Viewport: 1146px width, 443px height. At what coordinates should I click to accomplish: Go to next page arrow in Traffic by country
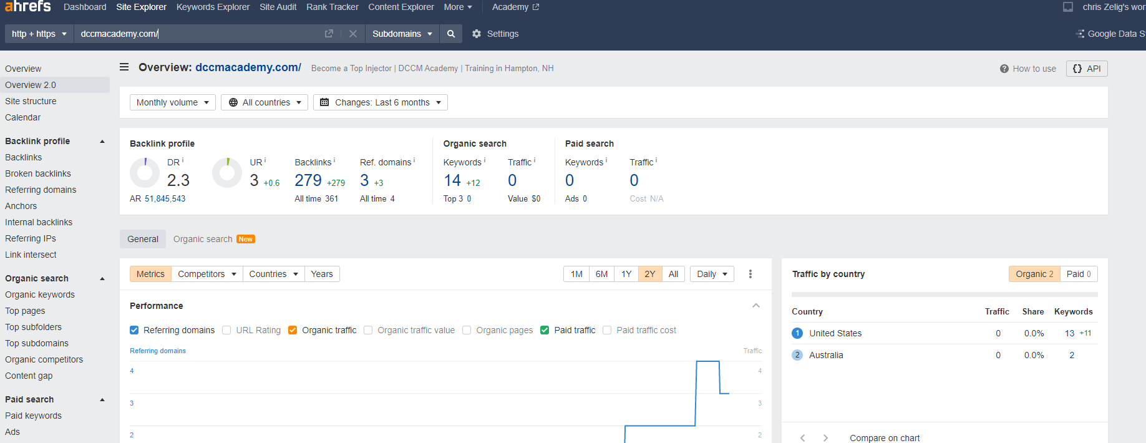(x=825, y=438)
